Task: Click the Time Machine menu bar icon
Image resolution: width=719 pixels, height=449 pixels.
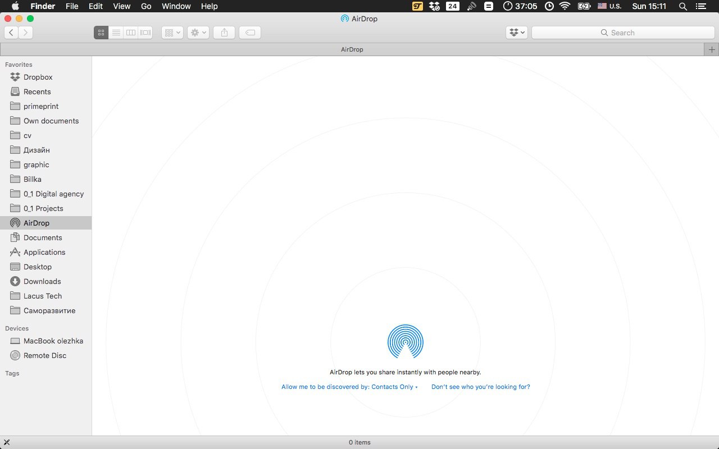Action: pyautogui.click(x=549, y=6)
